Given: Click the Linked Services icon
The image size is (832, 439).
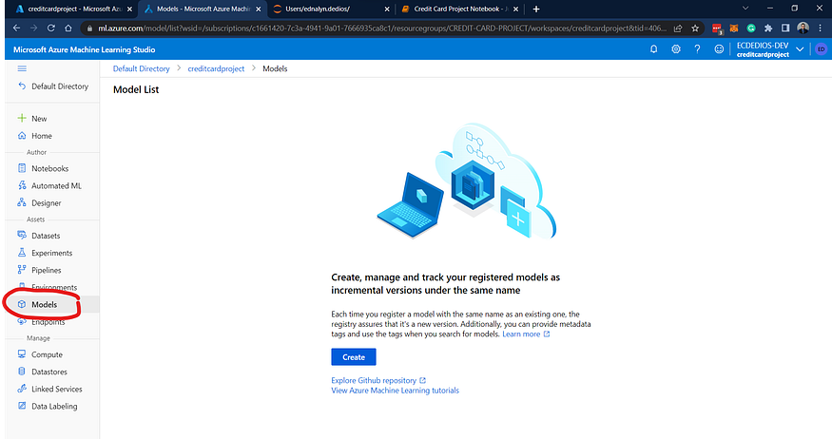Looking at the screenshot, I should point(22,389).
